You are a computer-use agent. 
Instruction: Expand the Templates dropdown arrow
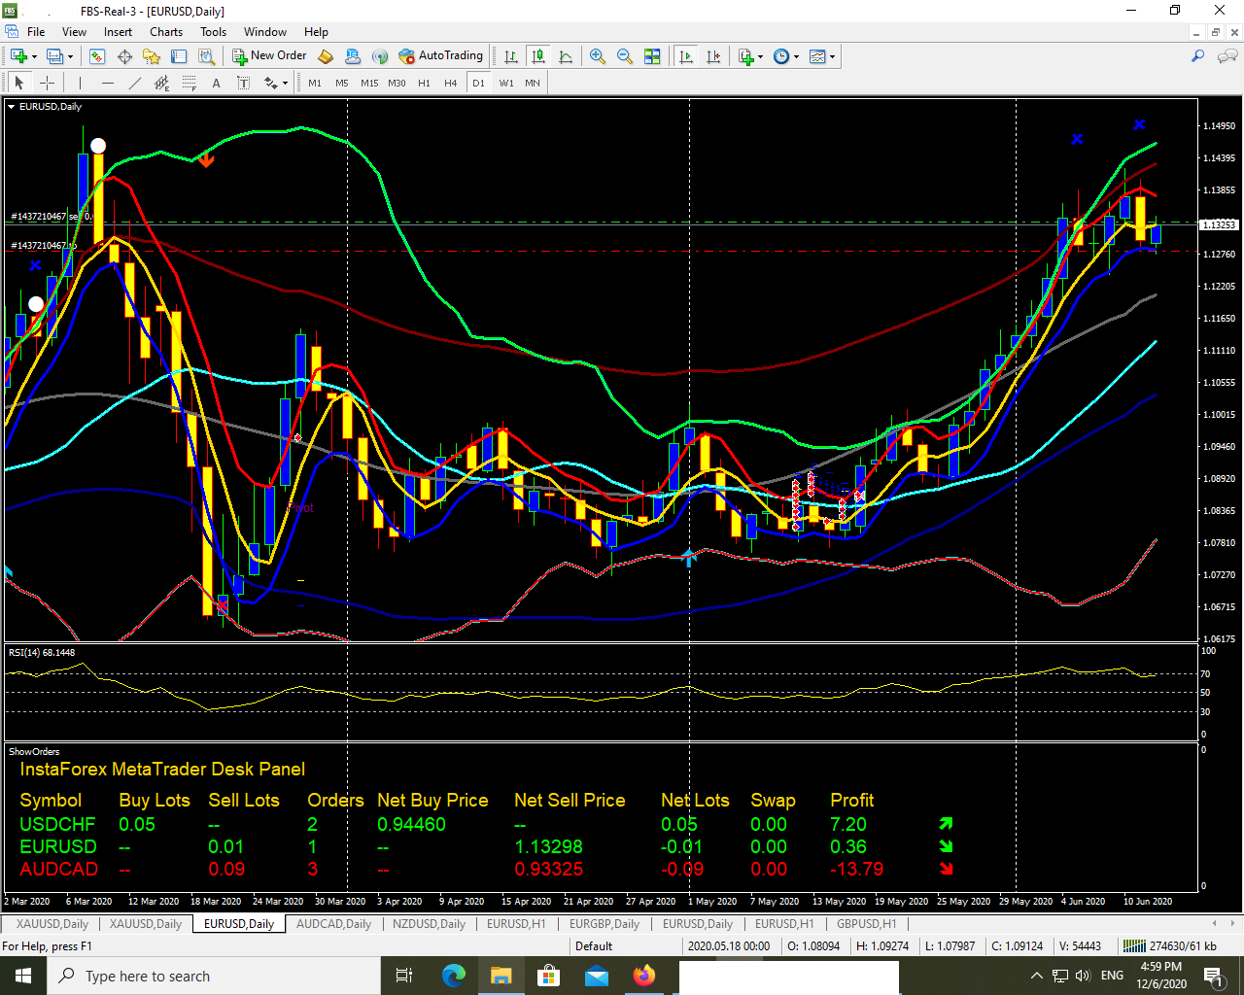832,56
